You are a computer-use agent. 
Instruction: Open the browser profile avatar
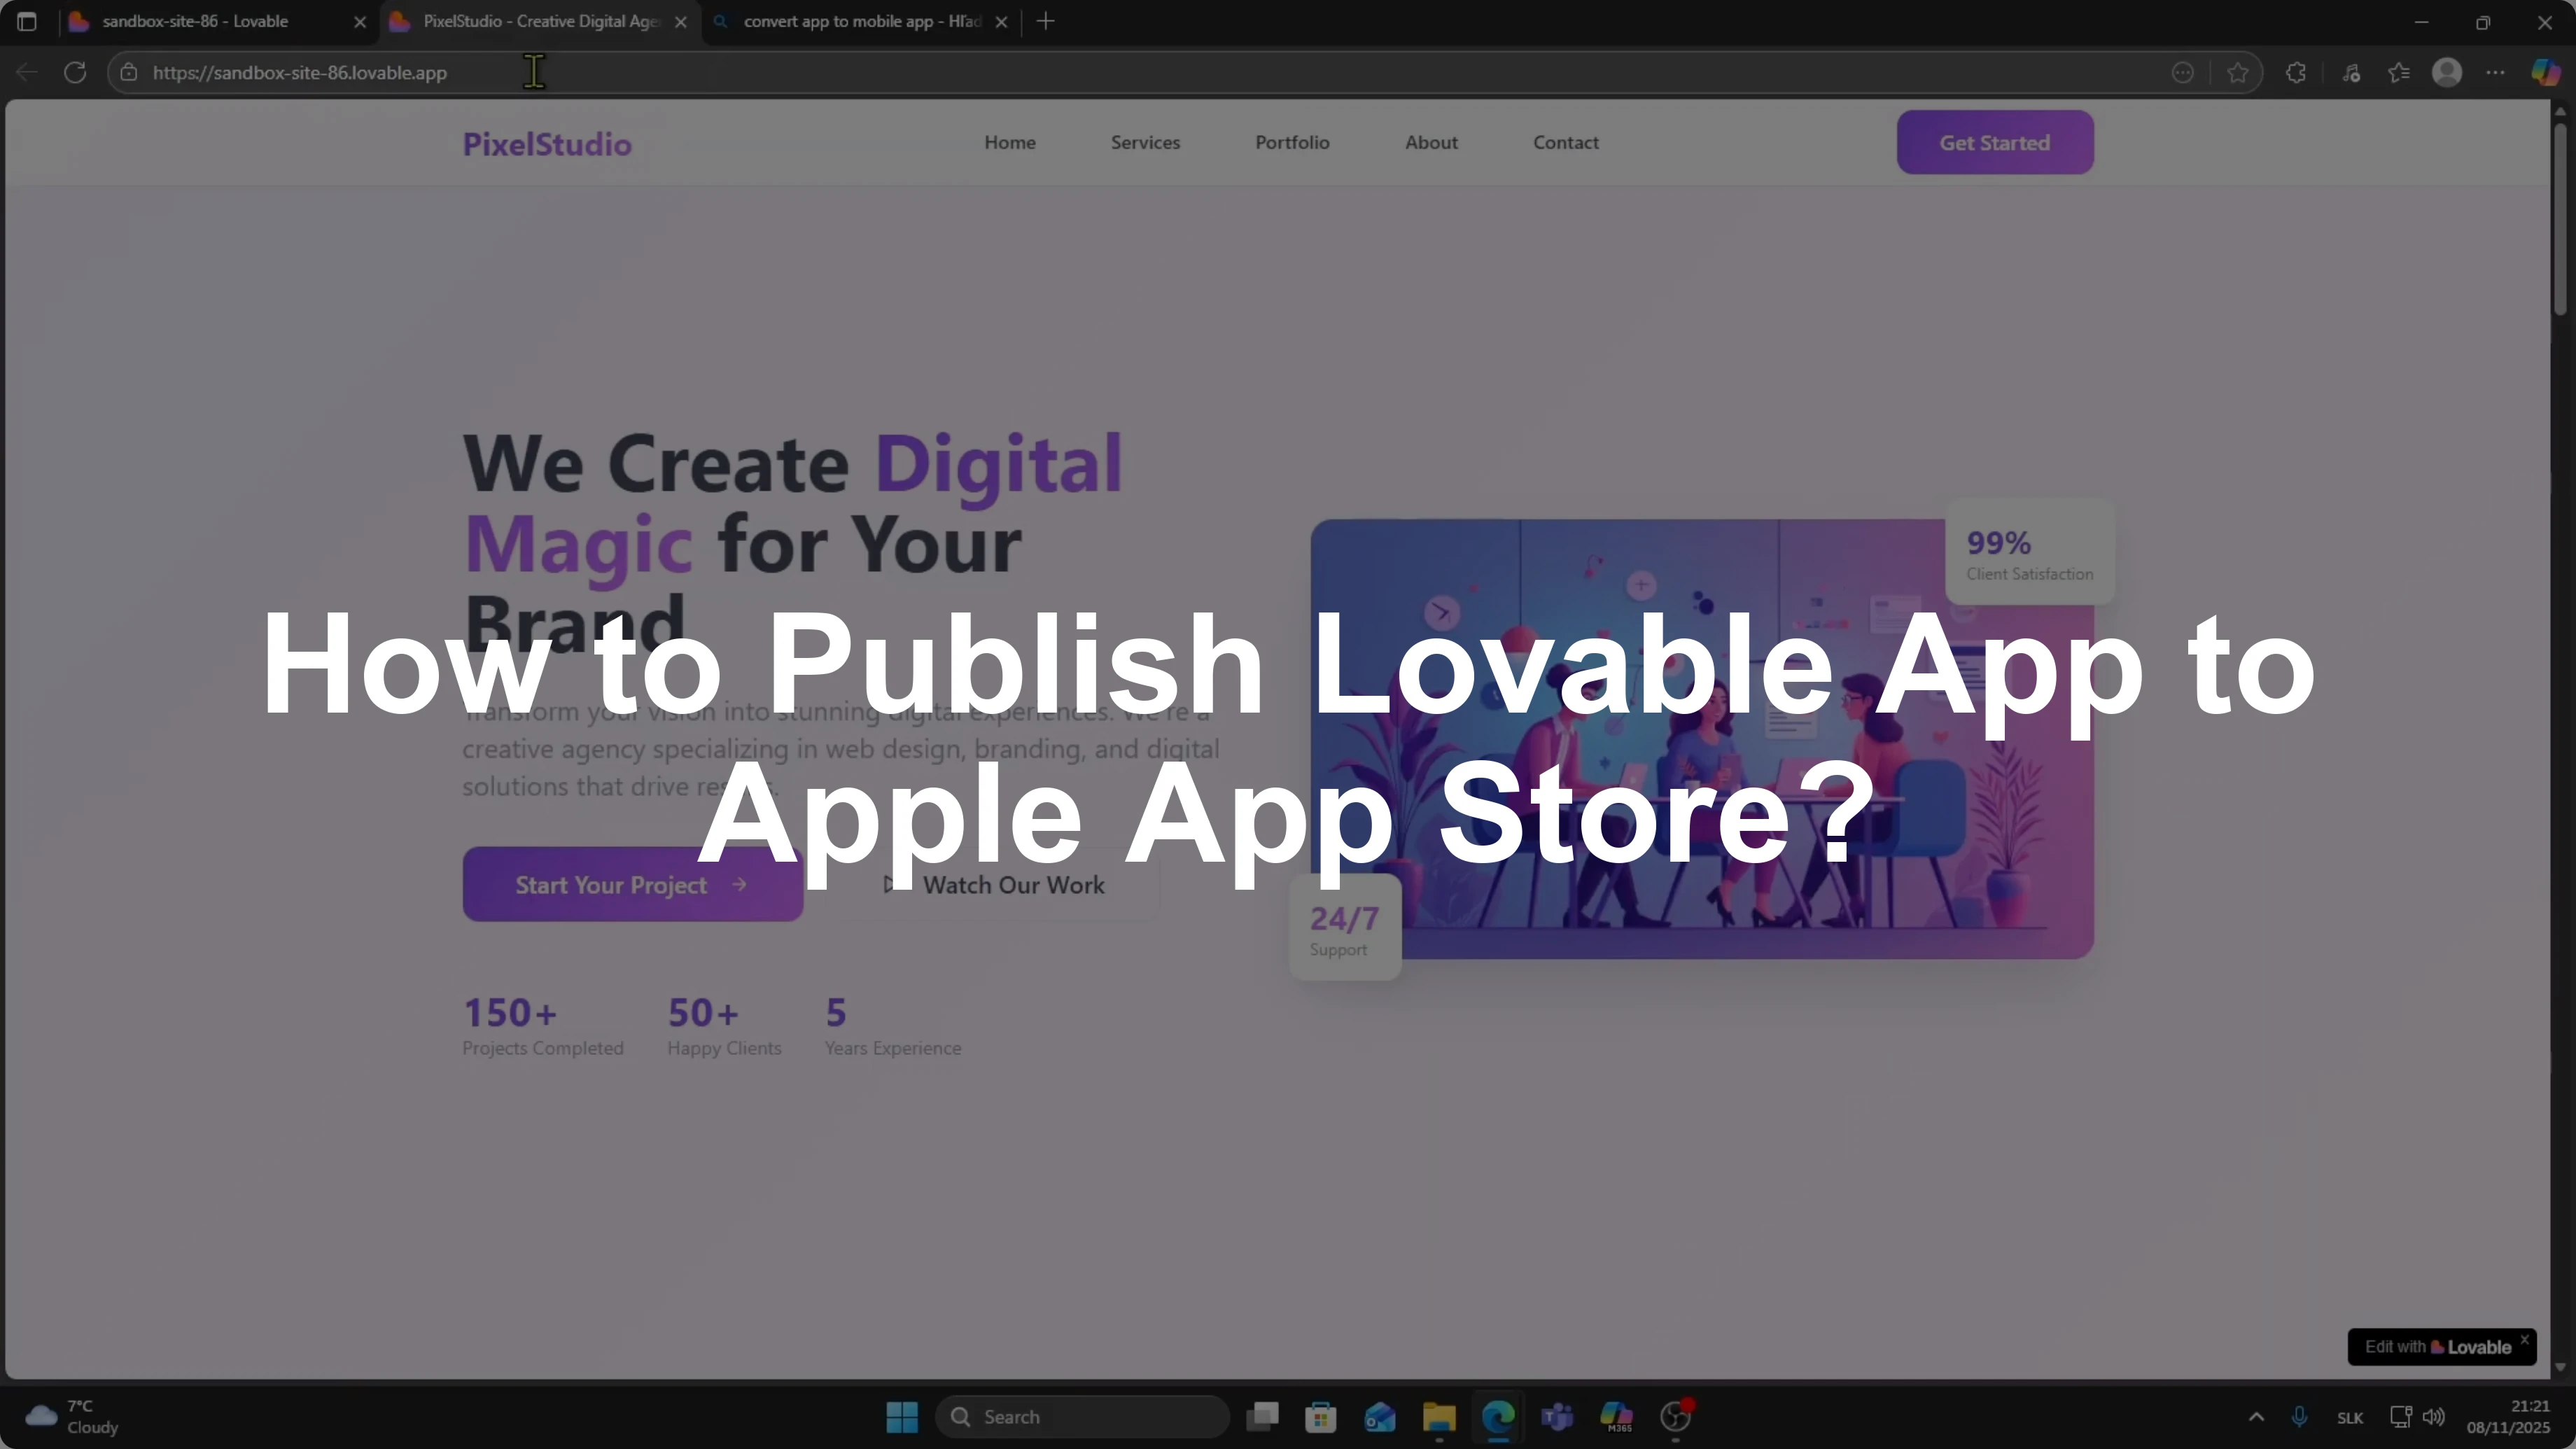2447,72
